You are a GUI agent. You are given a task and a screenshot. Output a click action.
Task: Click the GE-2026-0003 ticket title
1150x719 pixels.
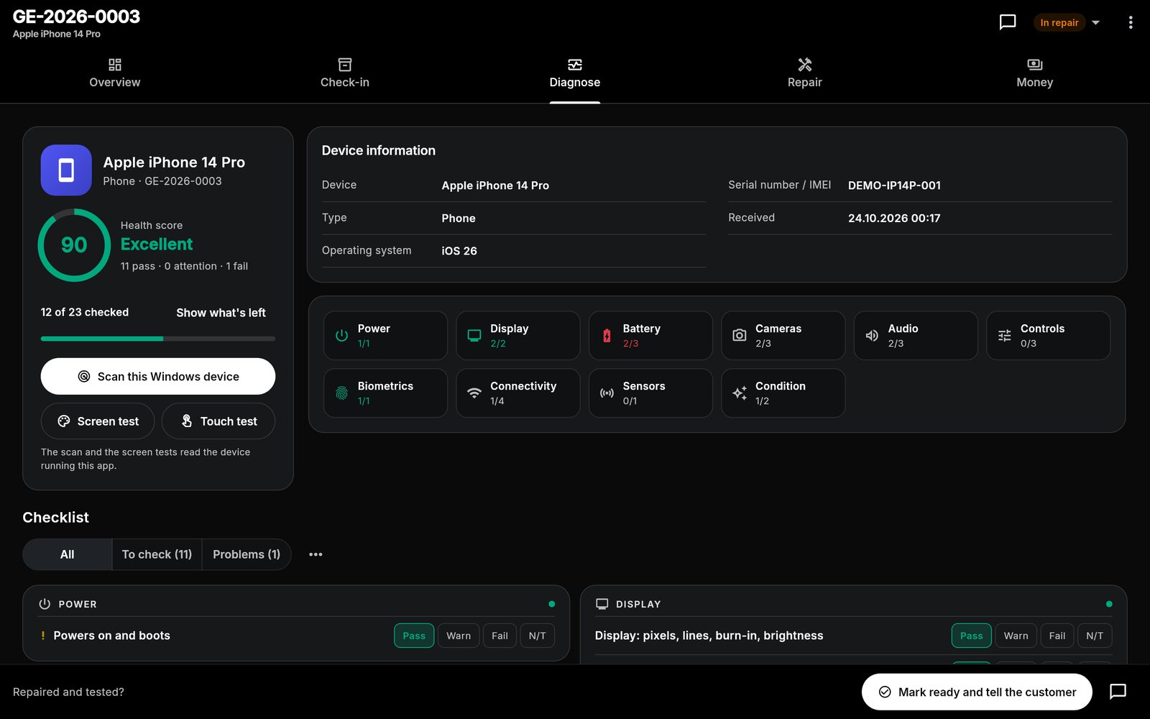pos(76,17)
